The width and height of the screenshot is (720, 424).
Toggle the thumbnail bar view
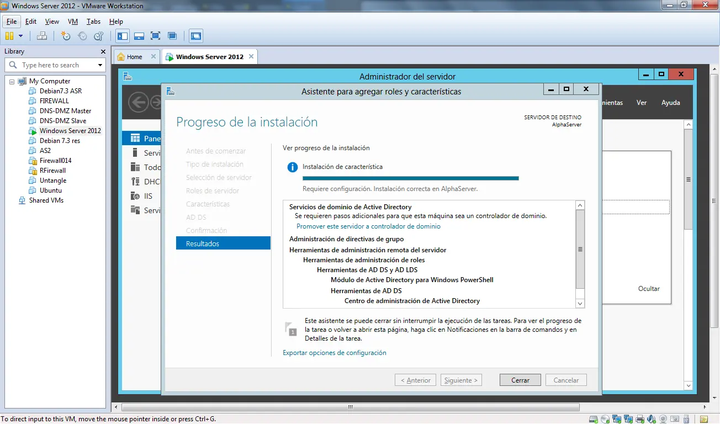(139, 36)
